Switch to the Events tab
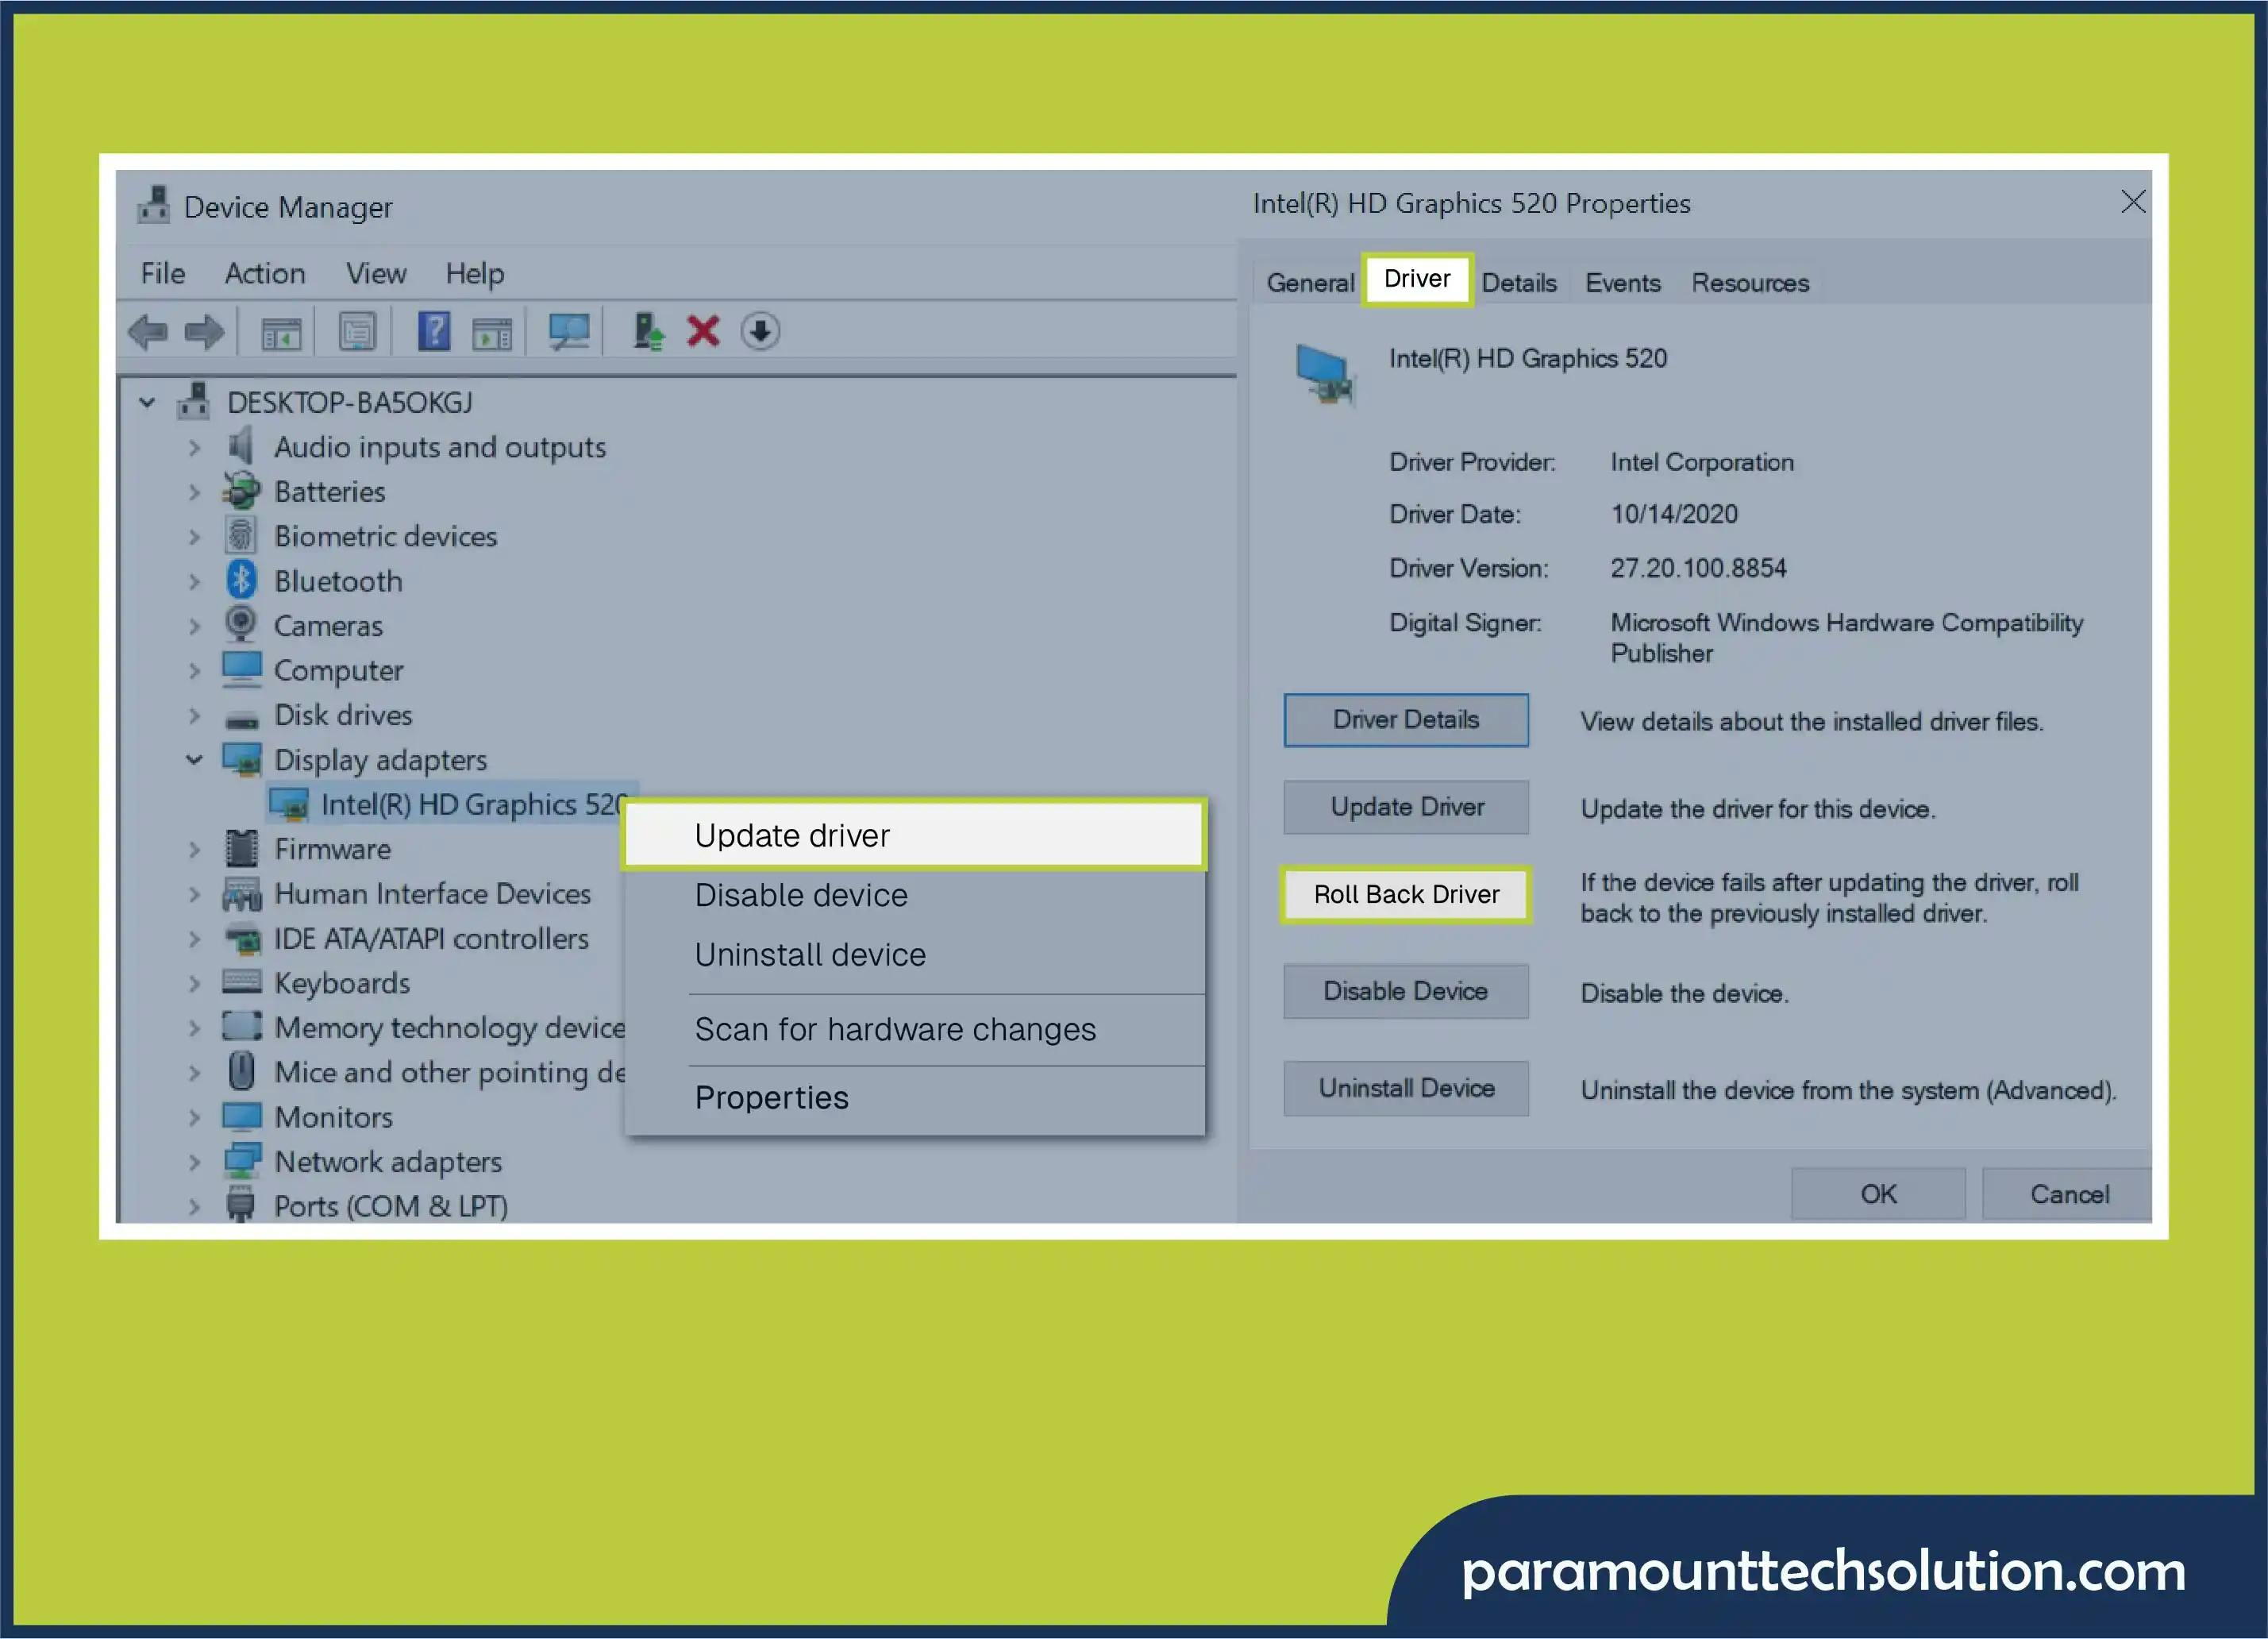Image resolution: width=2268 pixels, height=1639 pixels. click(1623, 282)
